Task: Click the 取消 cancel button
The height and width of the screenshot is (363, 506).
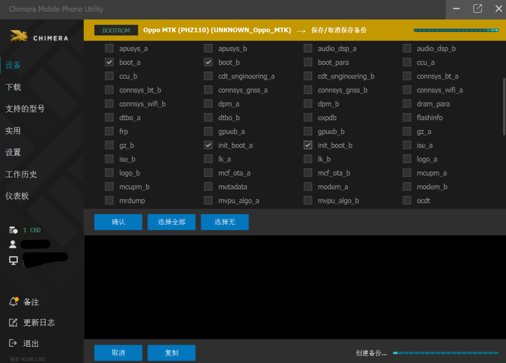Action: (118, 353)
